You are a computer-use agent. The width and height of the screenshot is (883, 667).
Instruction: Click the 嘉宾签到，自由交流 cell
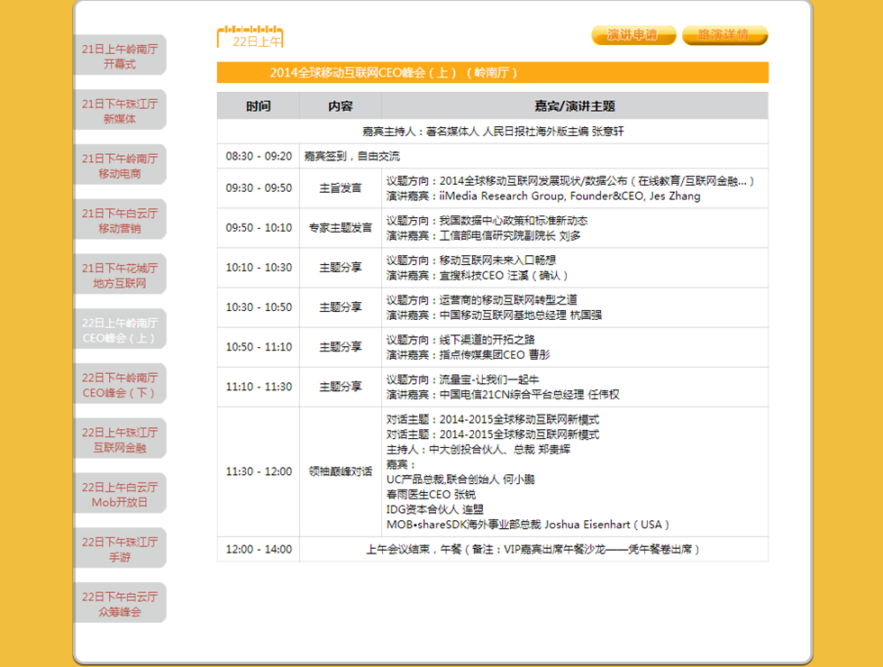(x=533, y=156)
